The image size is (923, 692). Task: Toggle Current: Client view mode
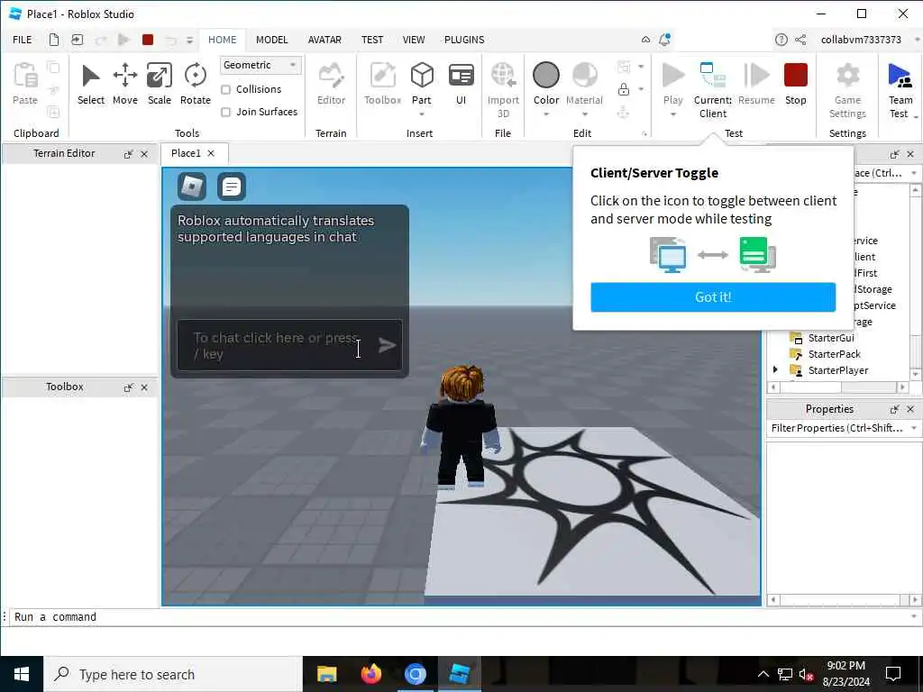point(713,89)
